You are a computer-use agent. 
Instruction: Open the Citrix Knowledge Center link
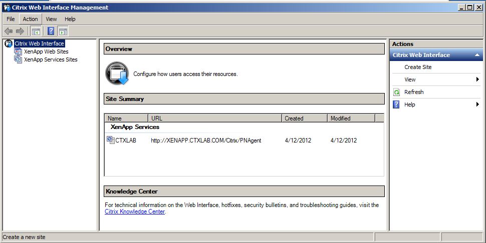point(135,212)
